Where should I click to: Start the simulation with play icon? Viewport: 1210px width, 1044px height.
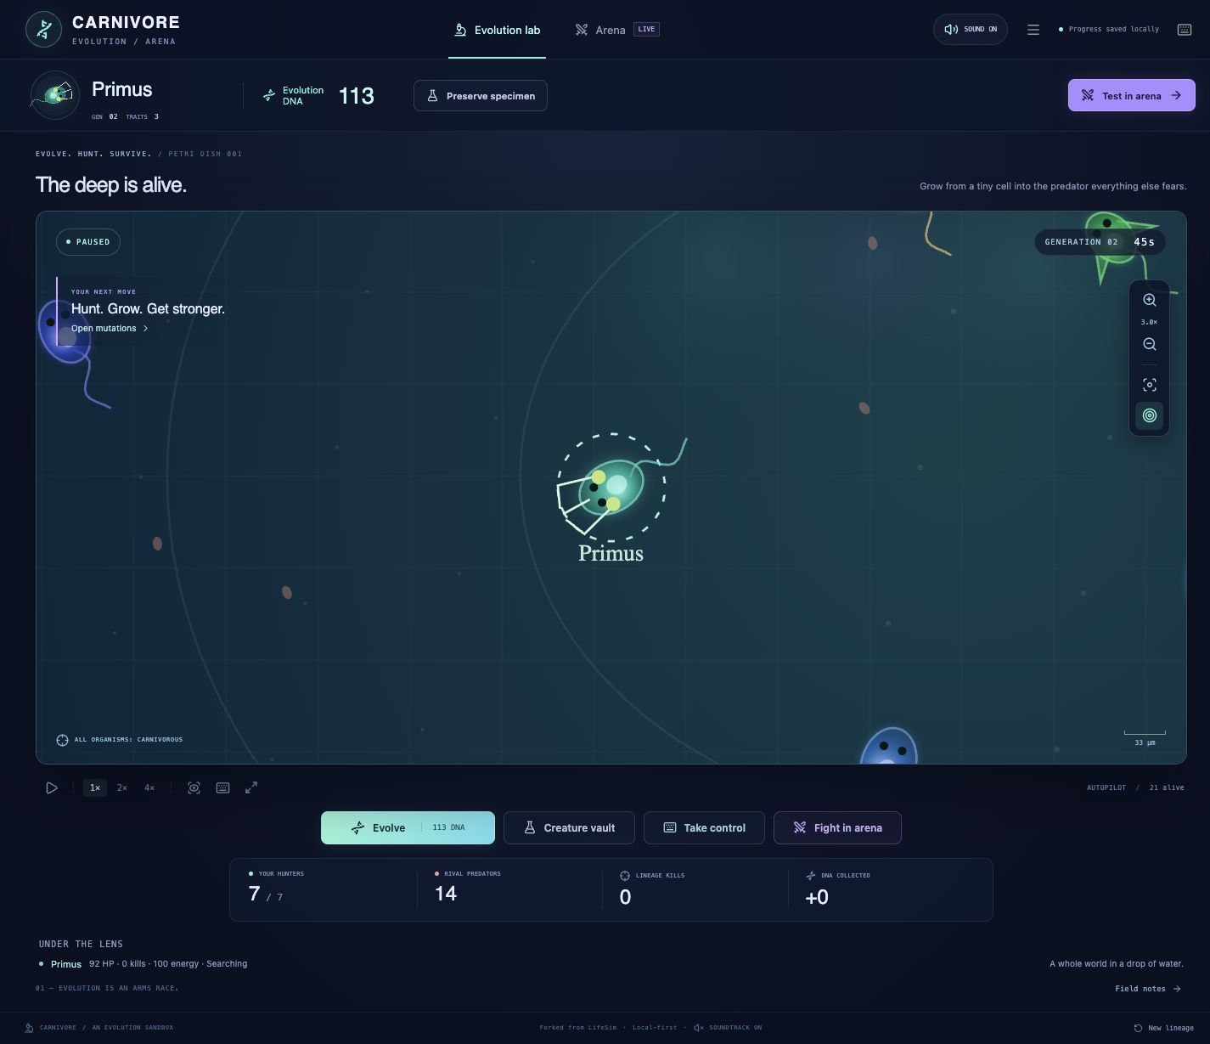pyautogui.click(x=52, y=787)
